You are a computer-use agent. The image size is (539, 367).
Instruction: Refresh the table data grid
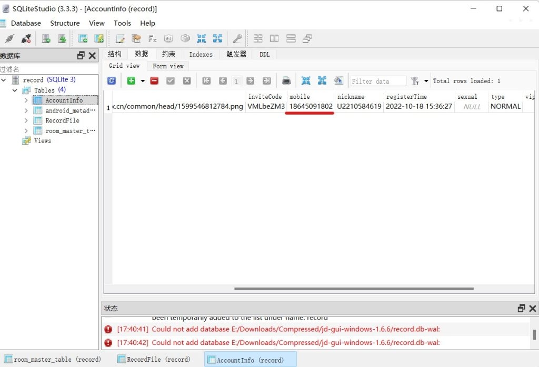click(x=112, y=80)
